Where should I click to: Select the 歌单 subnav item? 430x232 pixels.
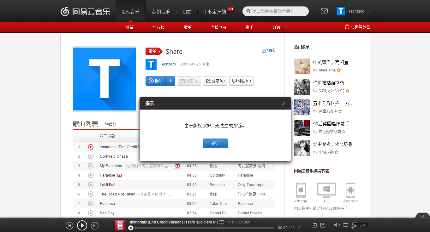(x=188, y=27)
